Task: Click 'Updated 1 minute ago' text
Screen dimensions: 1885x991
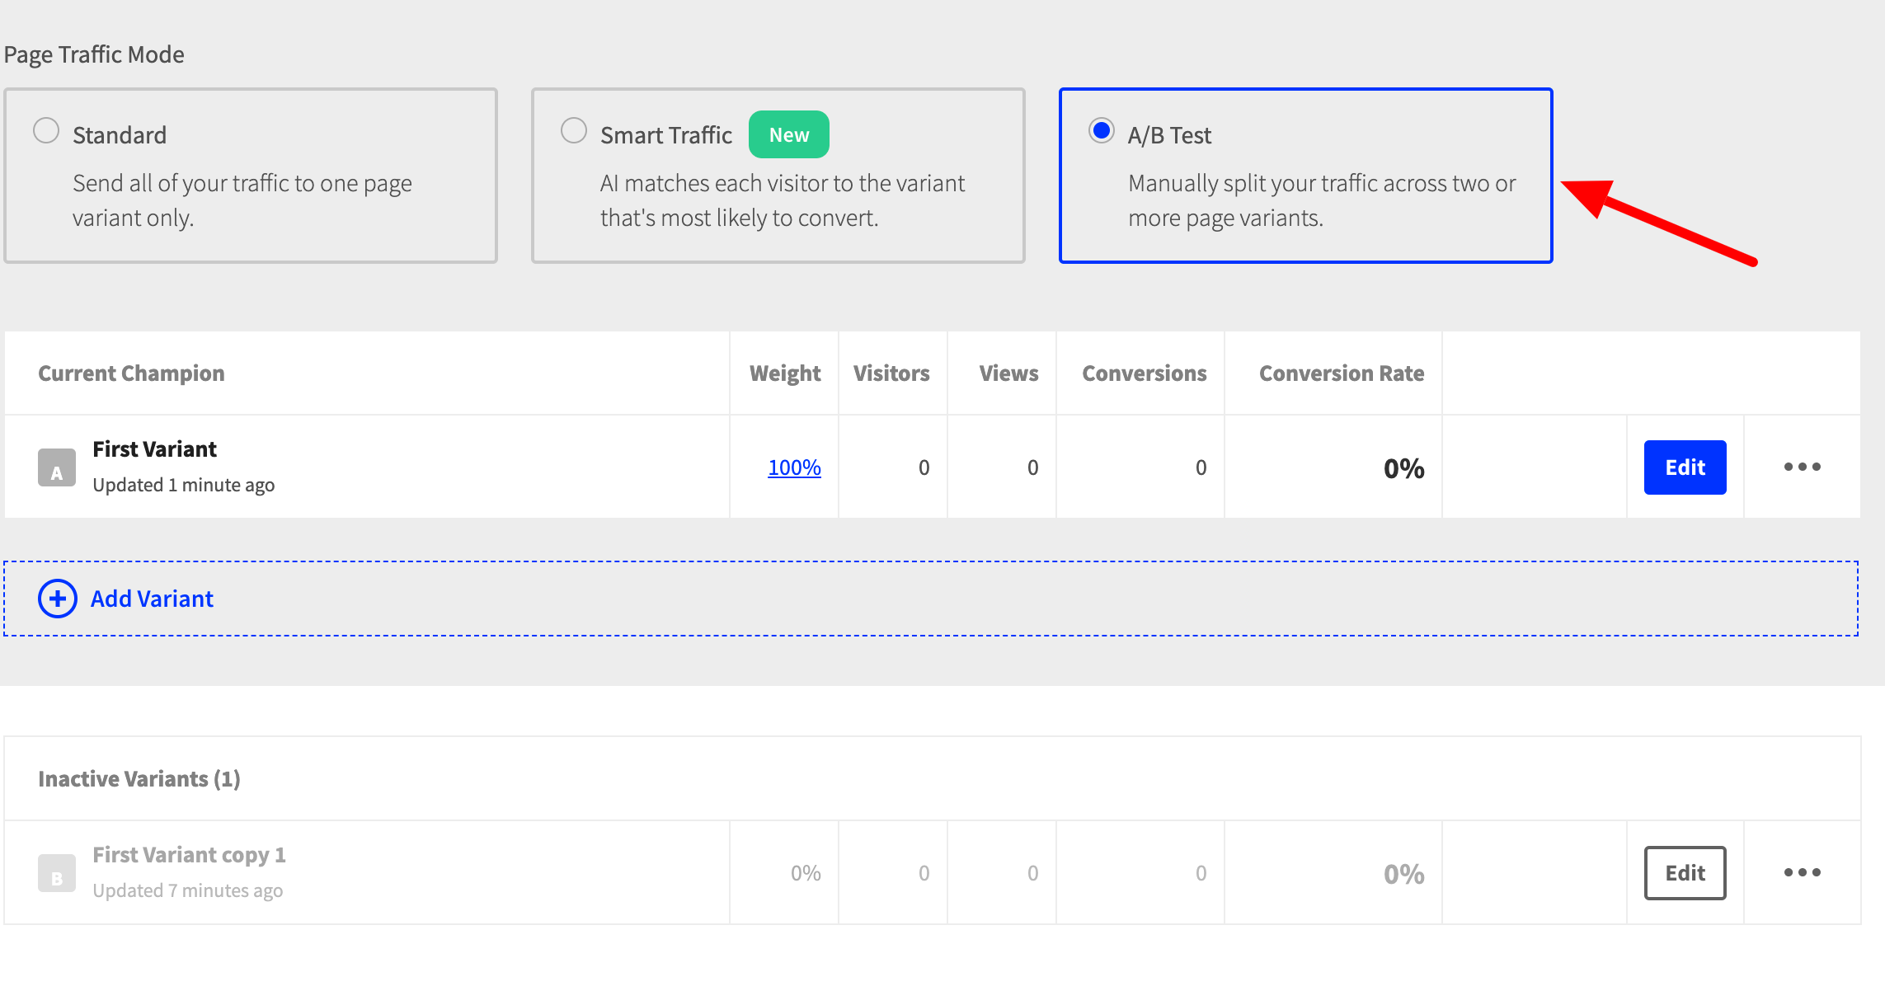Action: 183,485
